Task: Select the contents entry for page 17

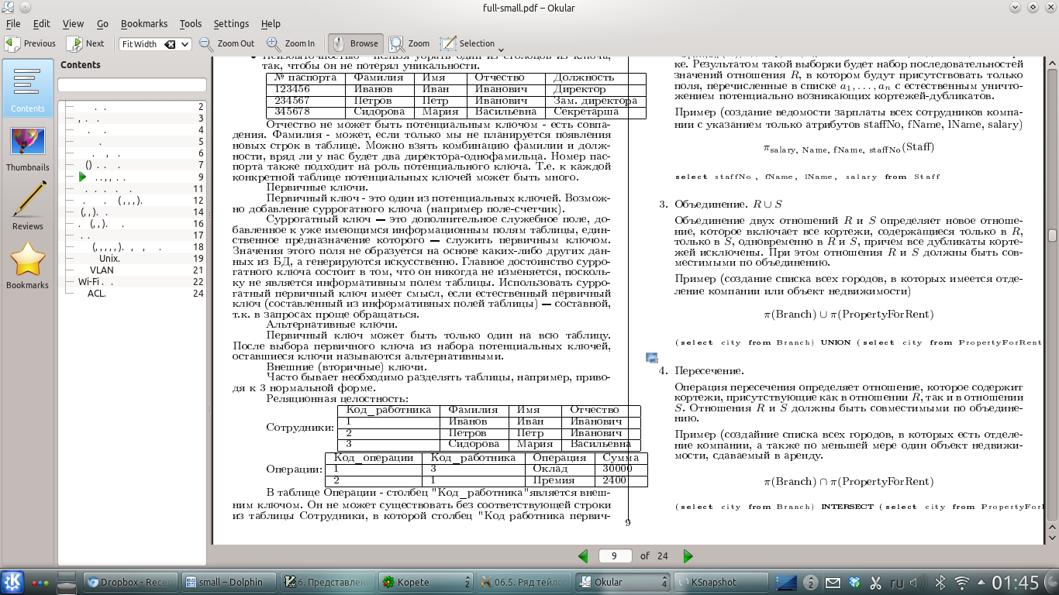Action: [x=132, y=236]
